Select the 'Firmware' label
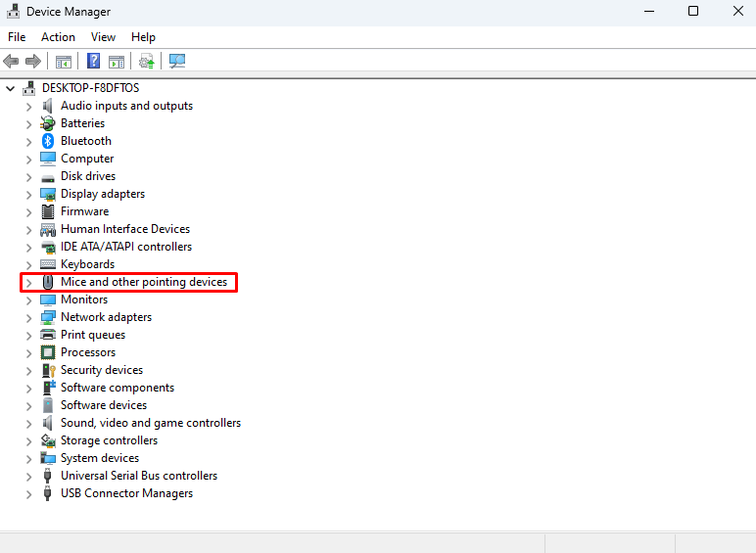The height and width of the screenshot is (553, 756). (x=85, y=211)
